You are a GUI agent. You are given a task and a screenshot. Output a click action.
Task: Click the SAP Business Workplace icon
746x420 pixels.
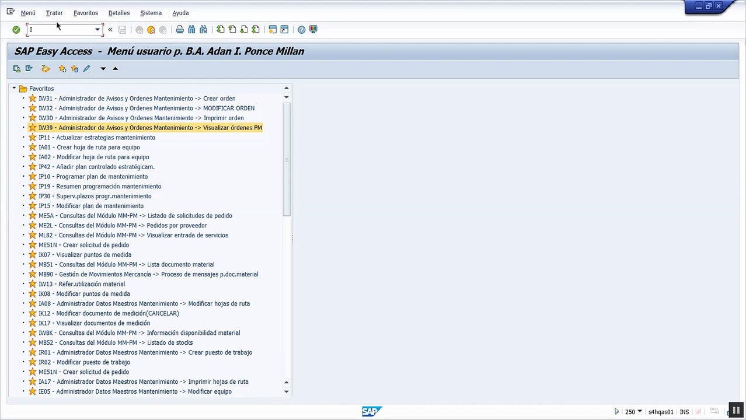[x=46, y=69]
